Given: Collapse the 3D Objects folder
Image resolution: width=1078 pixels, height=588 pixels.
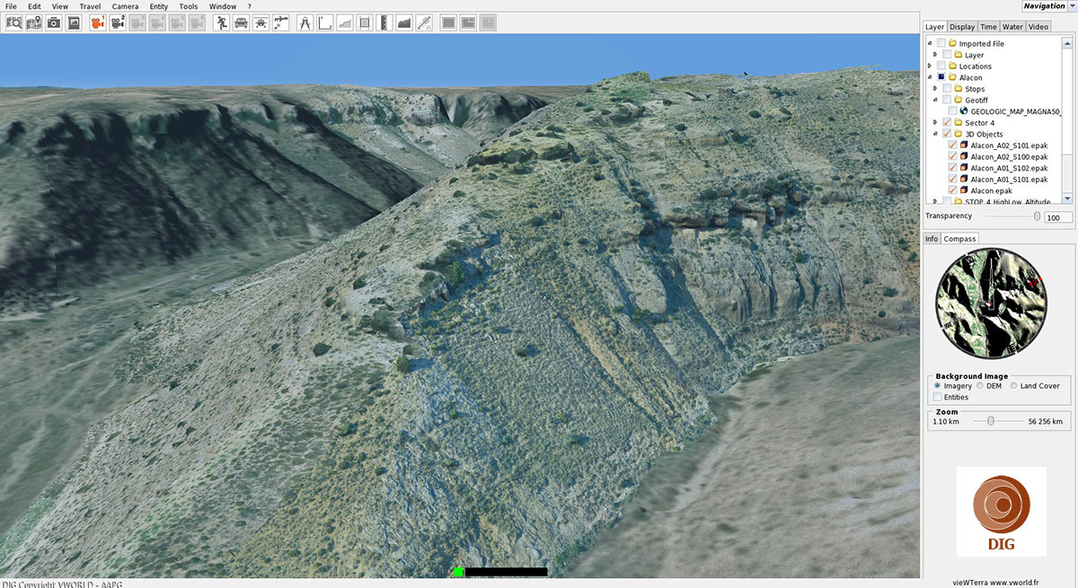Looking at the screenshot, I should click(935, 135).
